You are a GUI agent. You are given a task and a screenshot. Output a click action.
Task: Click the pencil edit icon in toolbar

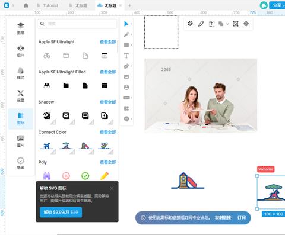tap(201, 24)
